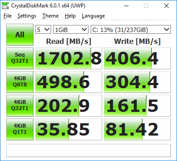Viewport: 177px width, 161px height.
Task: Start the 4KiB Q32T1 test
Action: tap(20, 106)
